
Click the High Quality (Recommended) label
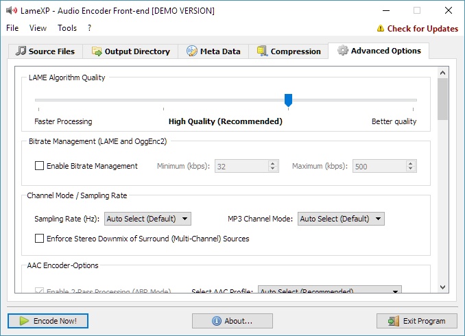226,121
